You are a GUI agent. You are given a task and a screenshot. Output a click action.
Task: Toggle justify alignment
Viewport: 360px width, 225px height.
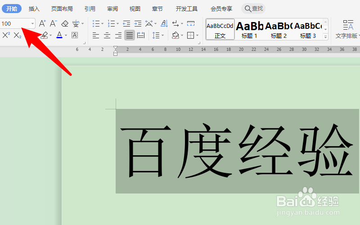[x=130, y=35]
